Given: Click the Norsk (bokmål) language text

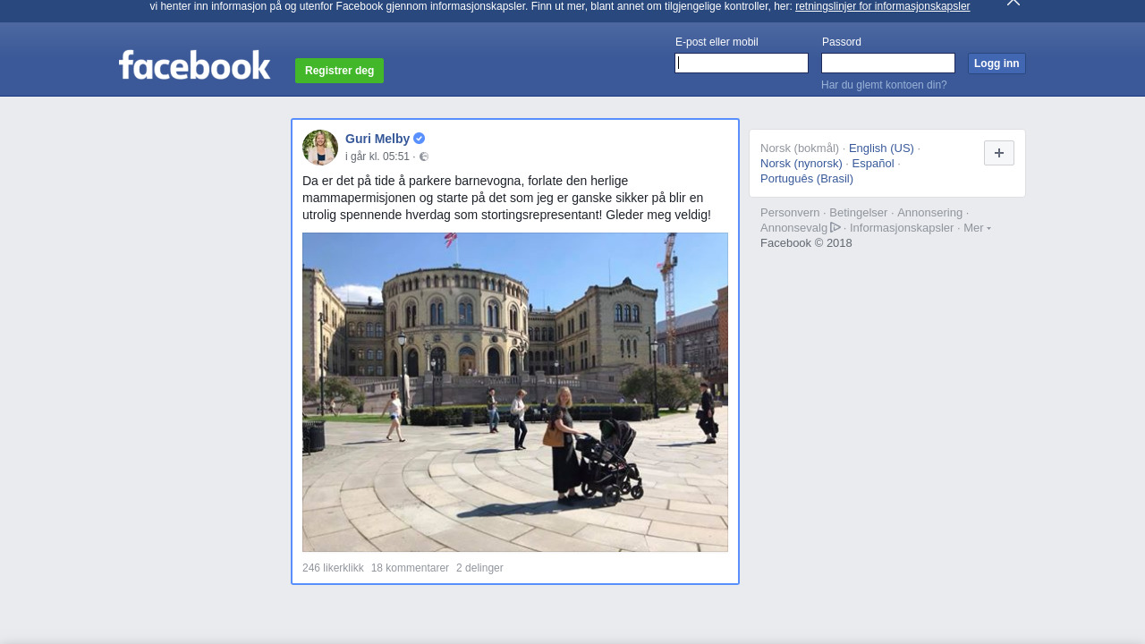Looking at the screenshot, I should (800, 148).
